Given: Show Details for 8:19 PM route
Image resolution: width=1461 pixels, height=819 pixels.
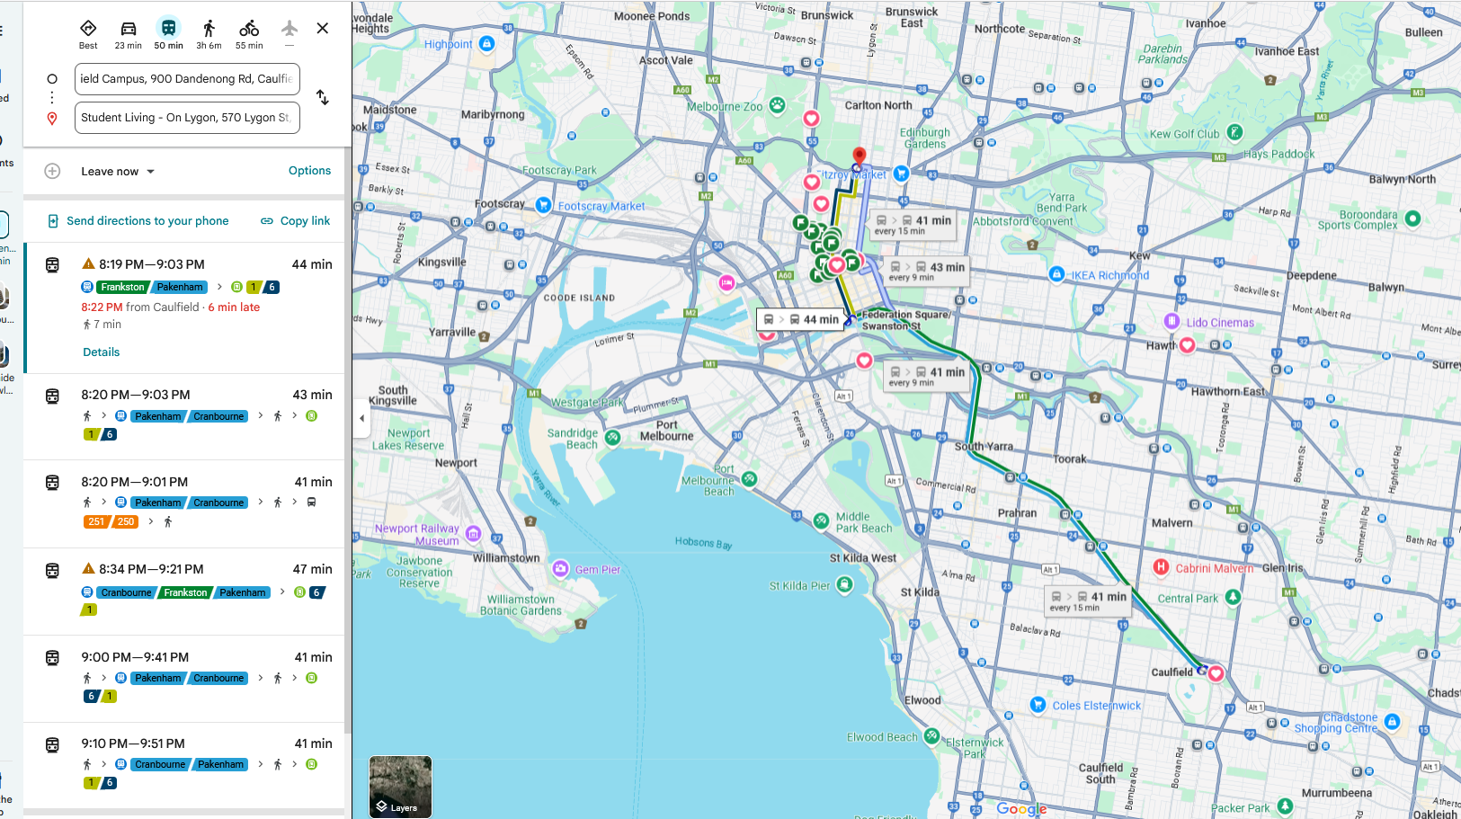Looking at the screenshot, I should pyautogui.click(x=102, y=352).
